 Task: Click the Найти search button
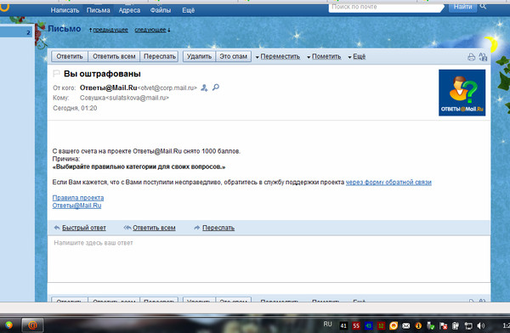(x=462, y=7)
